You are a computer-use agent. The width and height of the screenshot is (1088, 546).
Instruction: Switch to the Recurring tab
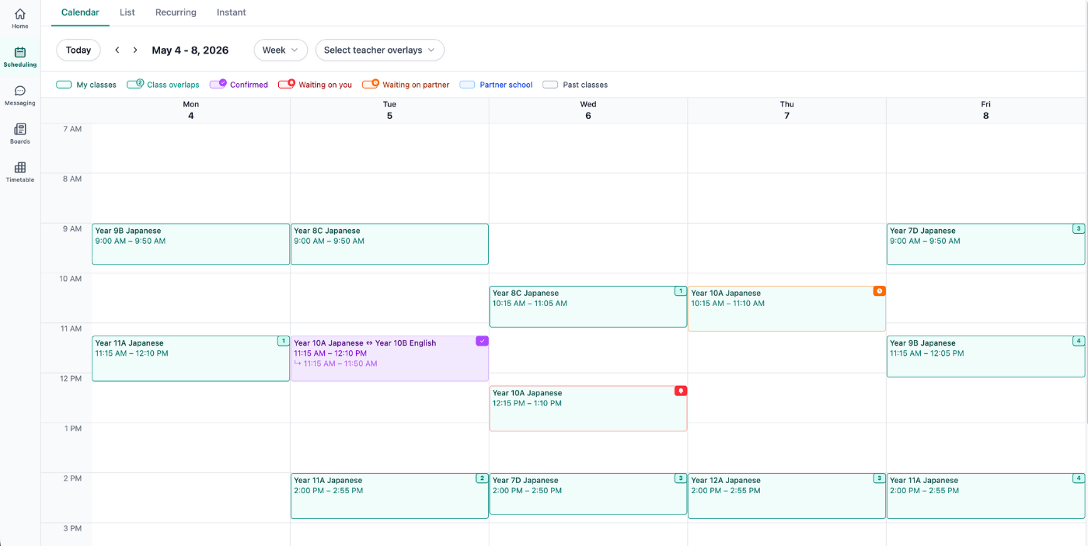[x=176, y=12]
